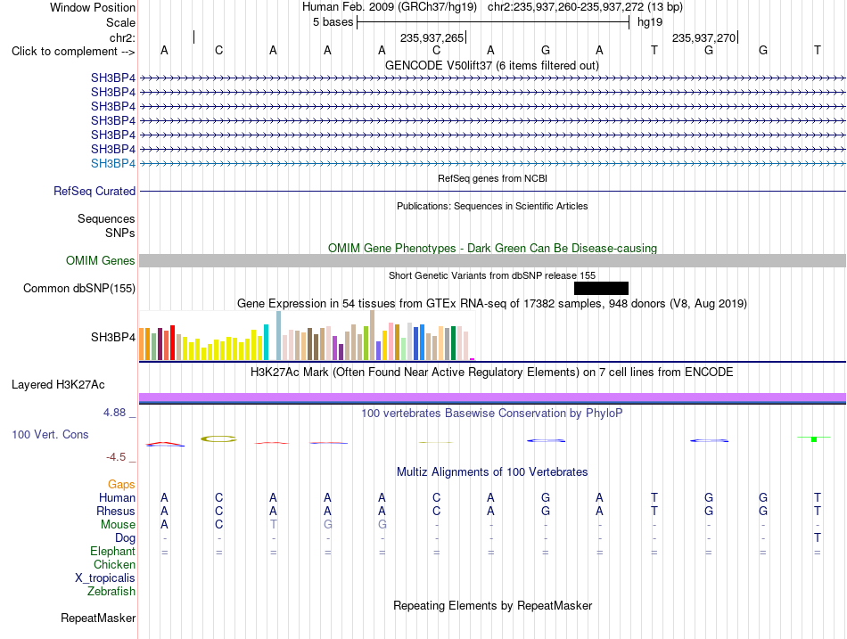Screen dimensions: 847x639
Task: Click the Gaps label in Multiz track
Action: 121,484
